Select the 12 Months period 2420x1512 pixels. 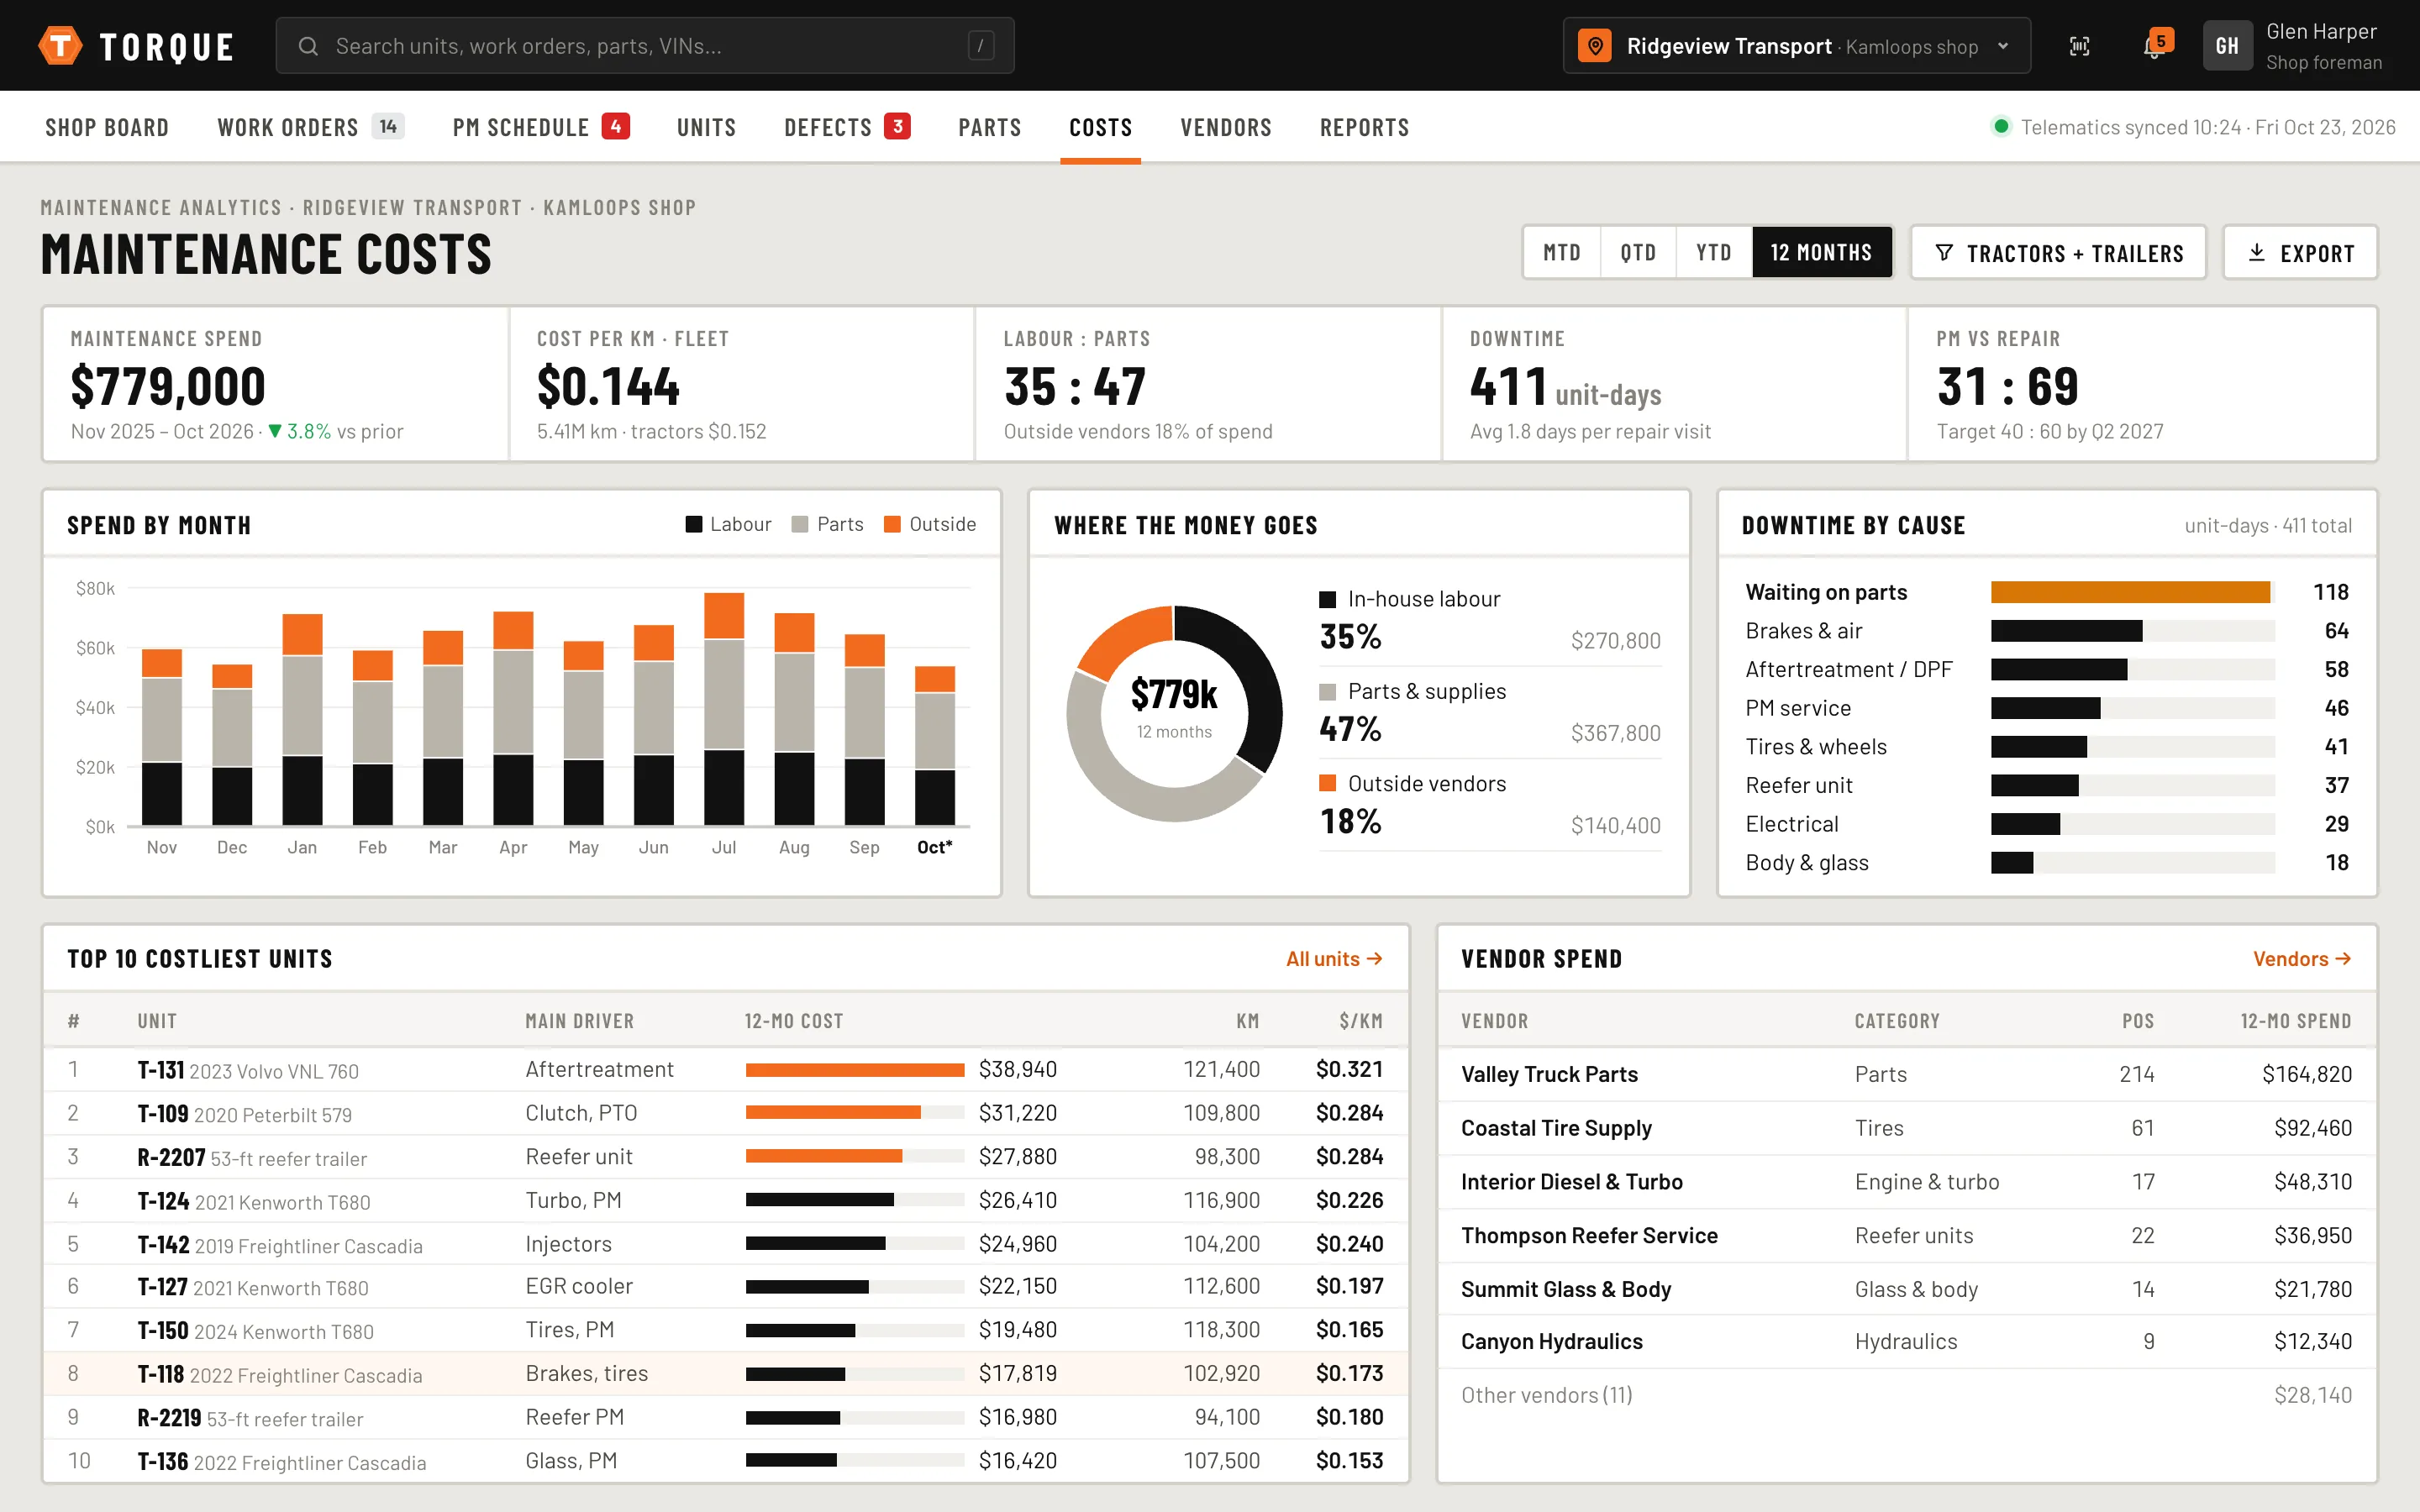pyautogui.click(x=1821, y=253)
